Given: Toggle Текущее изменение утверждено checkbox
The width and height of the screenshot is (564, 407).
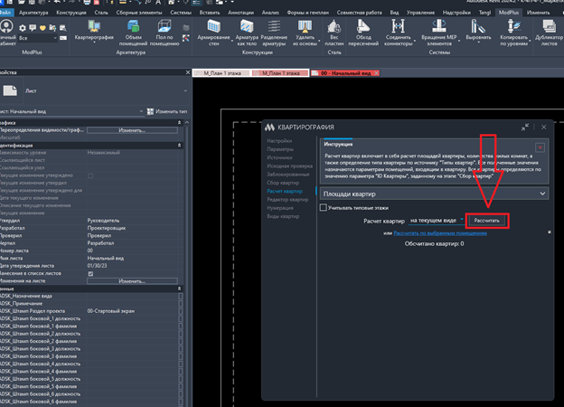Looking at the screenshot, I should coord(90,175).
